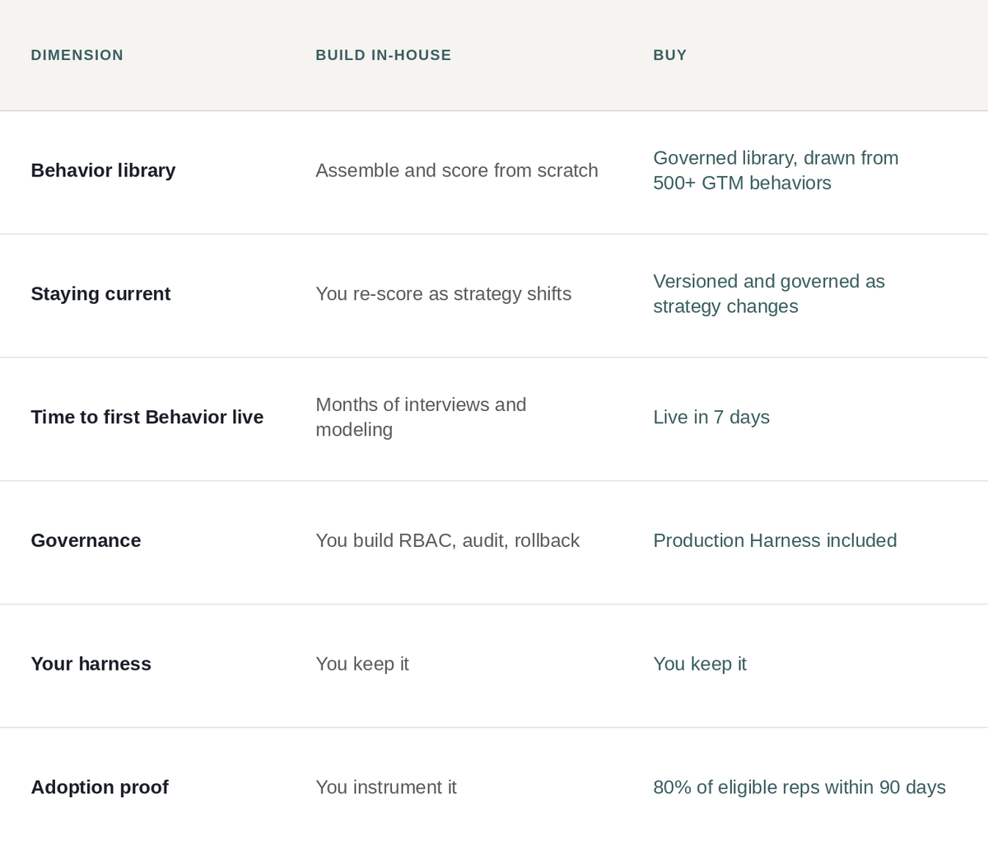Click 'You keep it' under Build In-House
This screenshot has height=850, width=988.
362,665
